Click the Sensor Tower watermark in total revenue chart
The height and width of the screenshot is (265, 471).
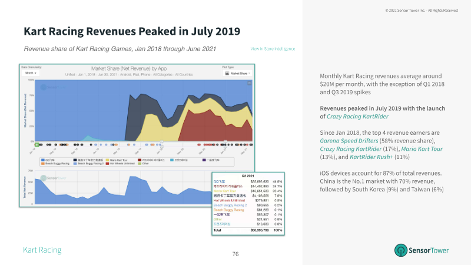pyautogui.click(x=54, y=178)
